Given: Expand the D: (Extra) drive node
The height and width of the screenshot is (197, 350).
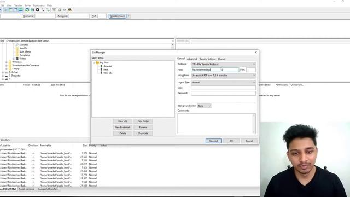Looking at the screenshot, I should [x=3, y=72].
